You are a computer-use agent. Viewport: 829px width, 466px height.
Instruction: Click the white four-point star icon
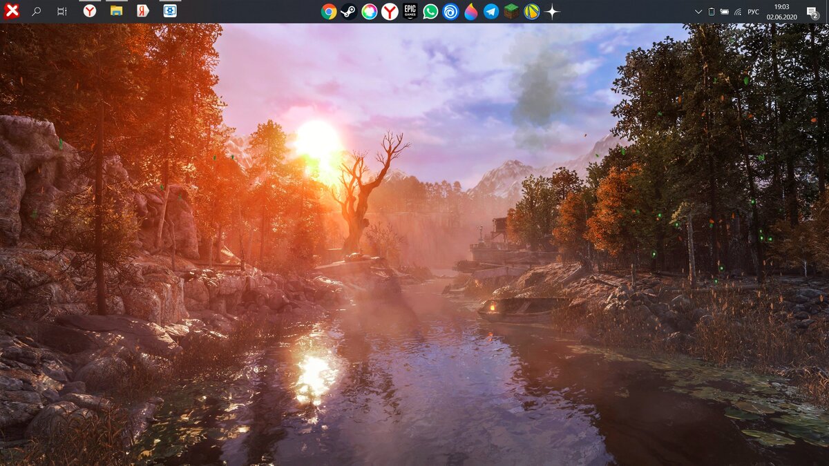point(552,11)
